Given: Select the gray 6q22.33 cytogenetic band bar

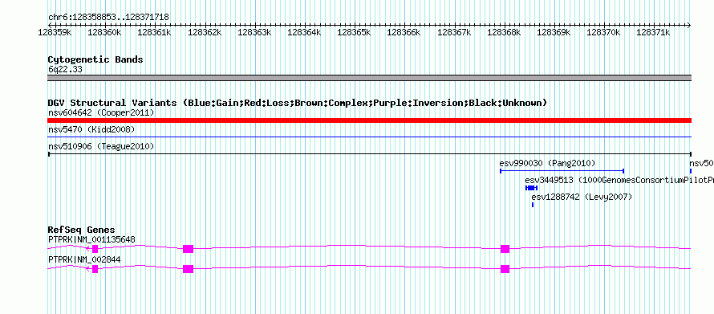Looking at the screenshot, I should 369,78.
